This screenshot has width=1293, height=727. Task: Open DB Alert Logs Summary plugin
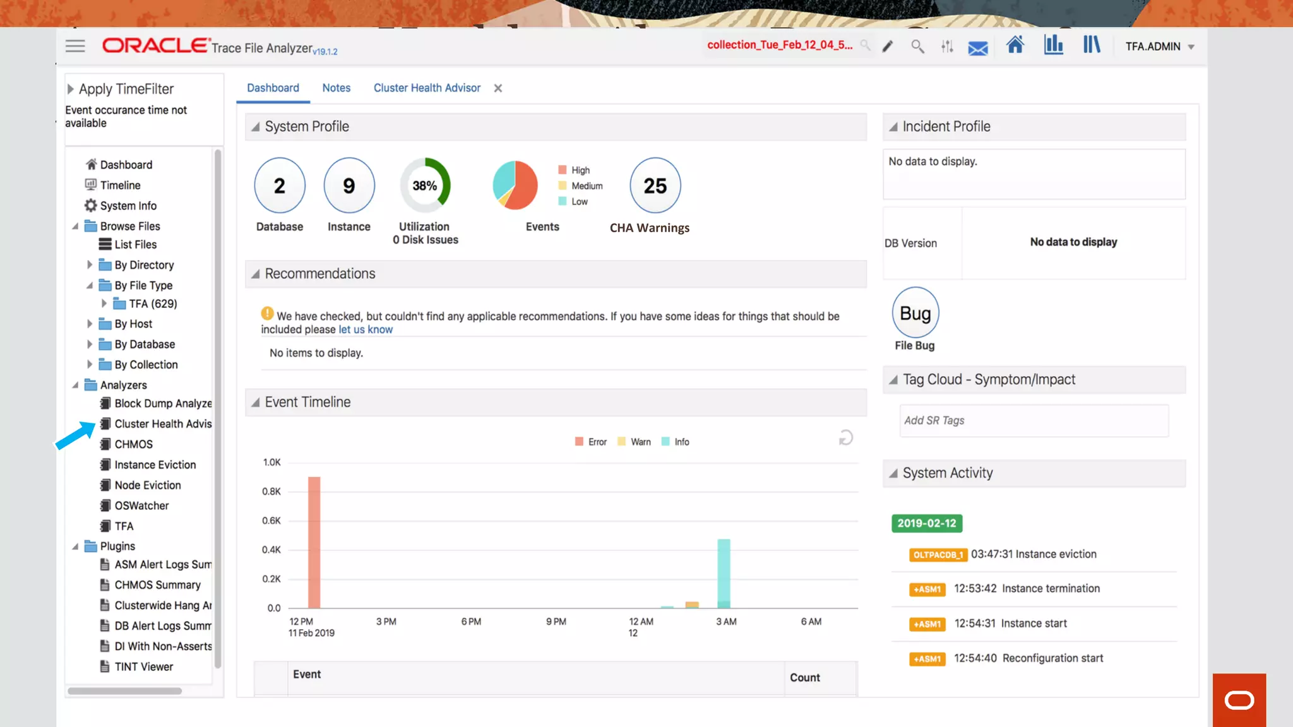point(156,625)
